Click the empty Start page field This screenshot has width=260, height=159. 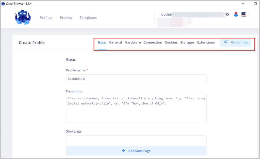(x=136, y=140)
